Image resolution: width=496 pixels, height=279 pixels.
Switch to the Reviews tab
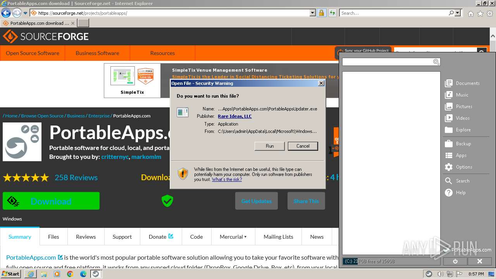(86, 237)
